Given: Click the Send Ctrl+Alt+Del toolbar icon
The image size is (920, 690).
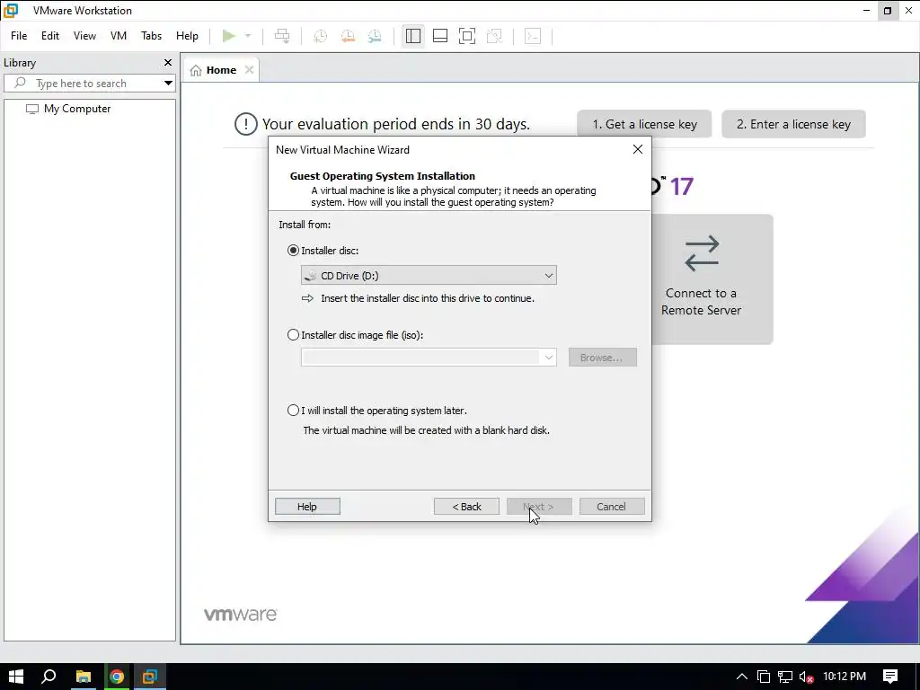Looking at the screenshot, I should click(282, 36).
